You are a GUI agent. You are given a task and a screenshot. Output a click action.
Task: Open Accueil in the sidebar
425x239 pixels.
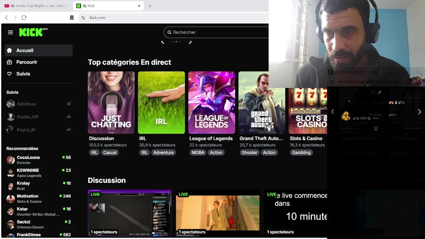(x=39, y=50)
